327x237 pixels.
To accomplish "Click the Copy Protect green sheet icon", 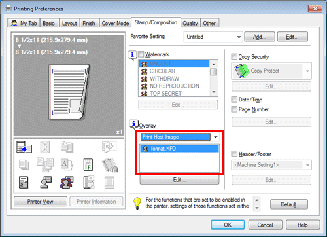I will 241,71.
